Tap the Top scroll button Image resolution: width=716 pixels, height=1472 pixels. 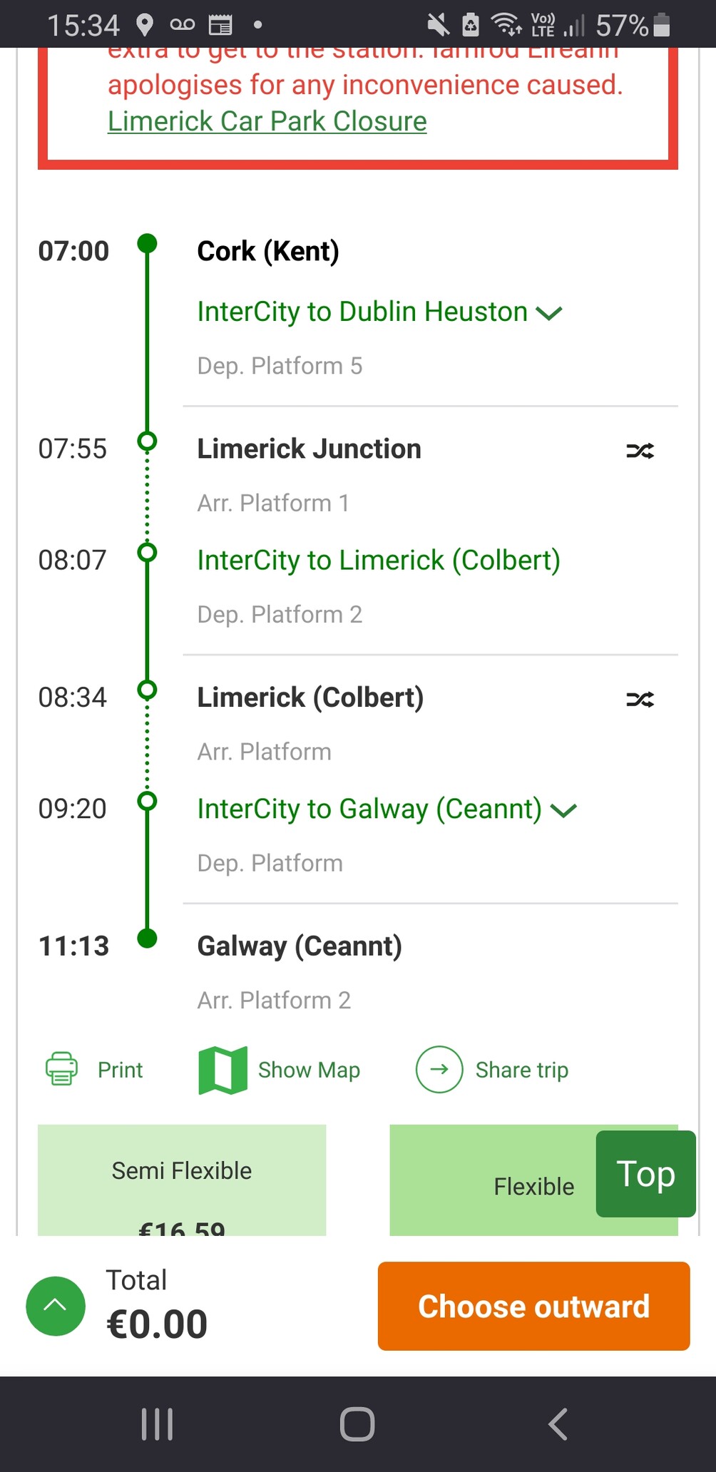click(x=645, y=1173)
